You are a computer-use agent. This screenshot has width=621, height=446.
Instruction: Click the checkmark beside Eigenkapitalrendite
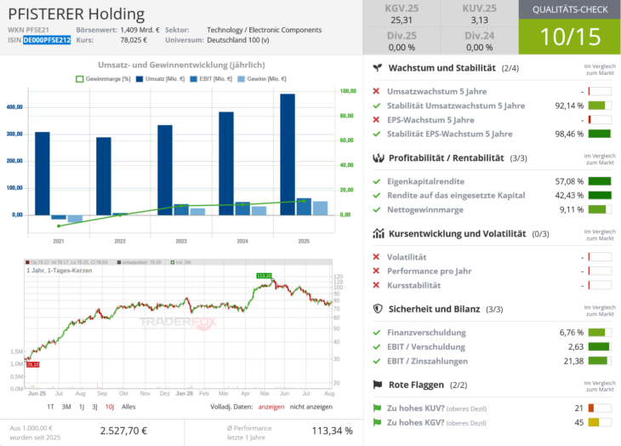coord(377,181)
